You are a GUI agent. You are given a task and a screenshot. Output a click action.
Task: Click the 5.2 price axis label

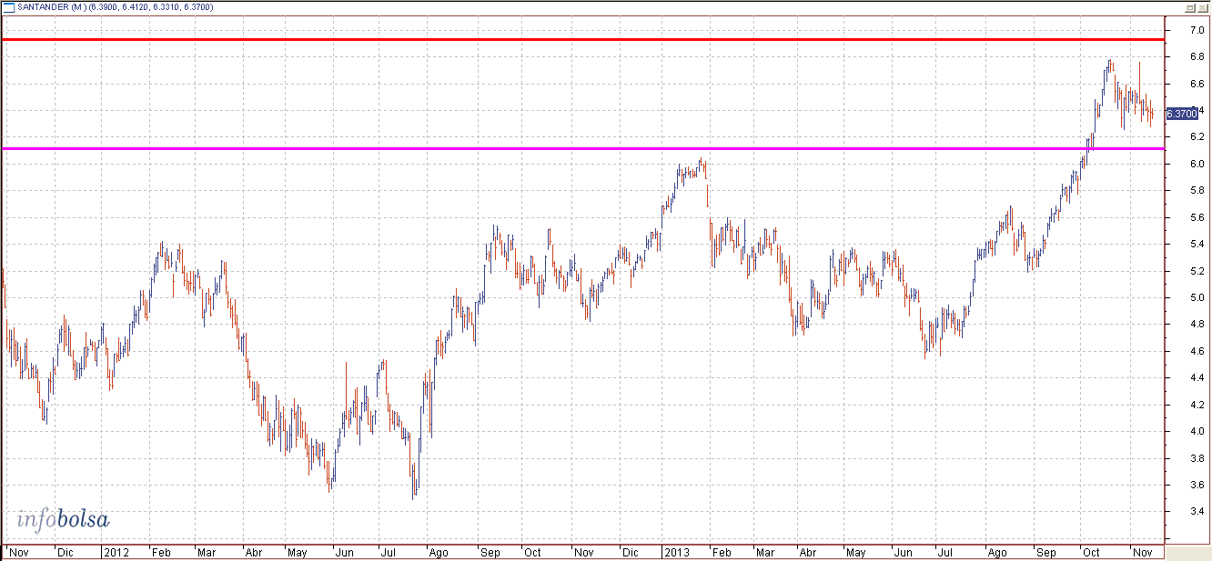1197,271
